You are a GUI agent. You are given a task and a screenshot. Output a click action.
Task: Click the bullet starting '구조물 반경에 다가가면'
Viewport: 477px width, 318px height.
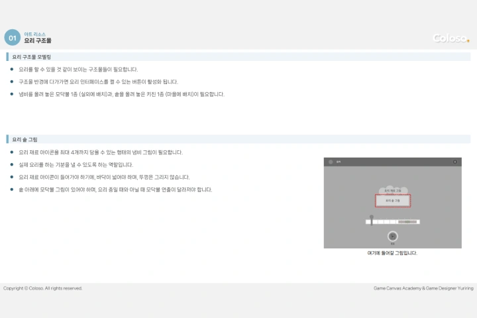tap(98, 82)
